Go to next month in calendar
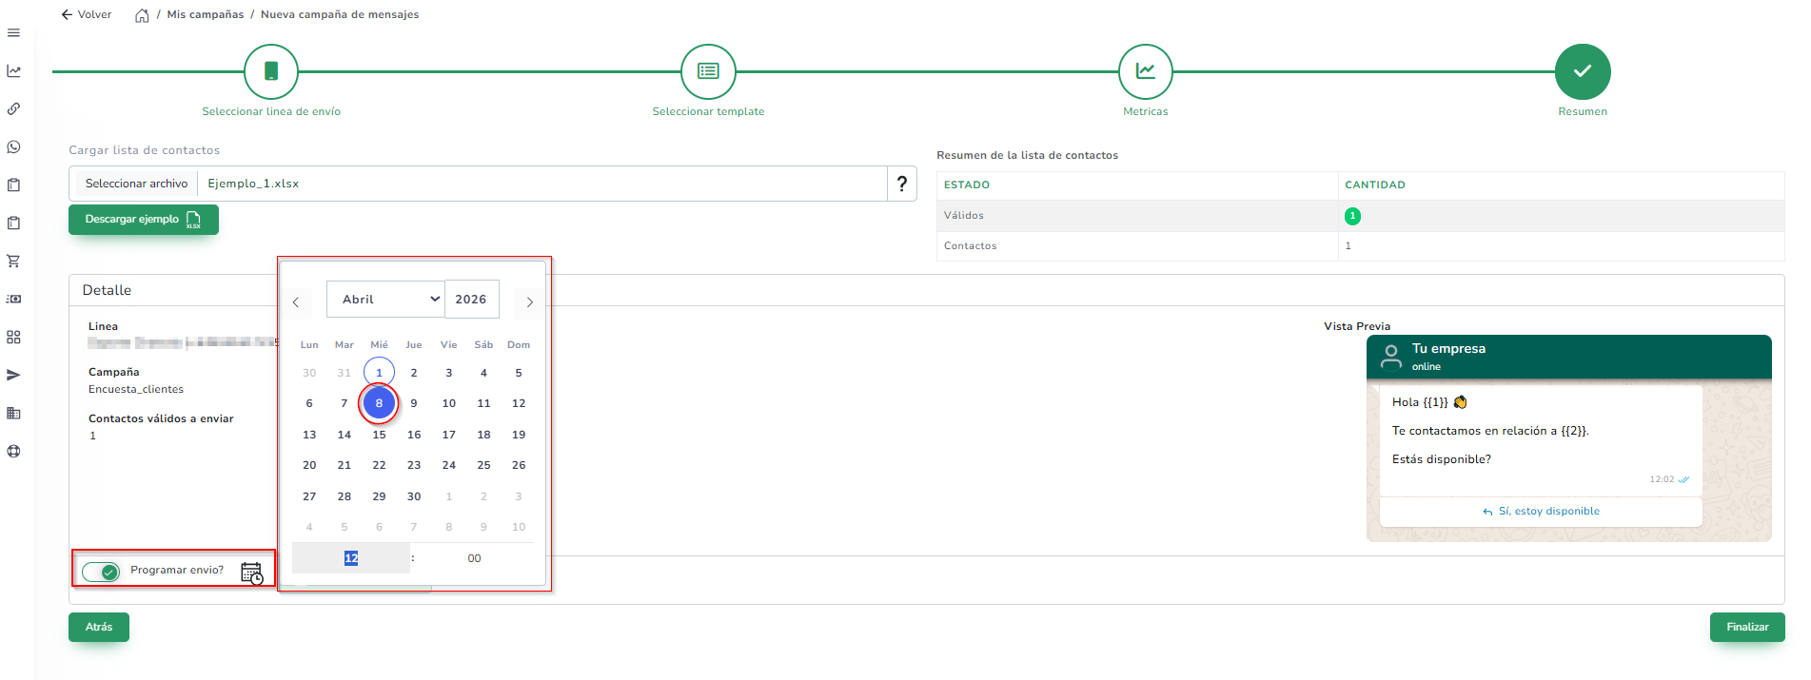Image resolution: width=1811 pixels, height=680 pixels. (530, 302)
